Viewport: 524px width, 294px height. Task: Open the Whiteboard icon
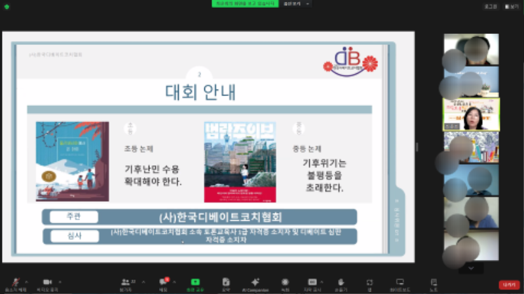400,282
